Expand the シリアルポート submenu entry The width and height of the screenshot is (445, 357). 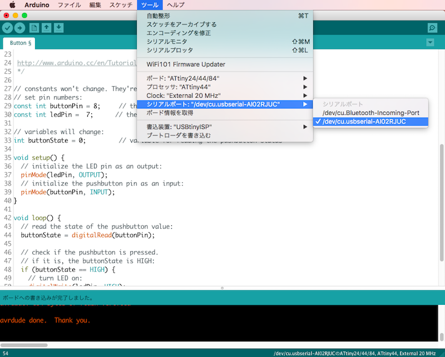(x=225, y=104)
